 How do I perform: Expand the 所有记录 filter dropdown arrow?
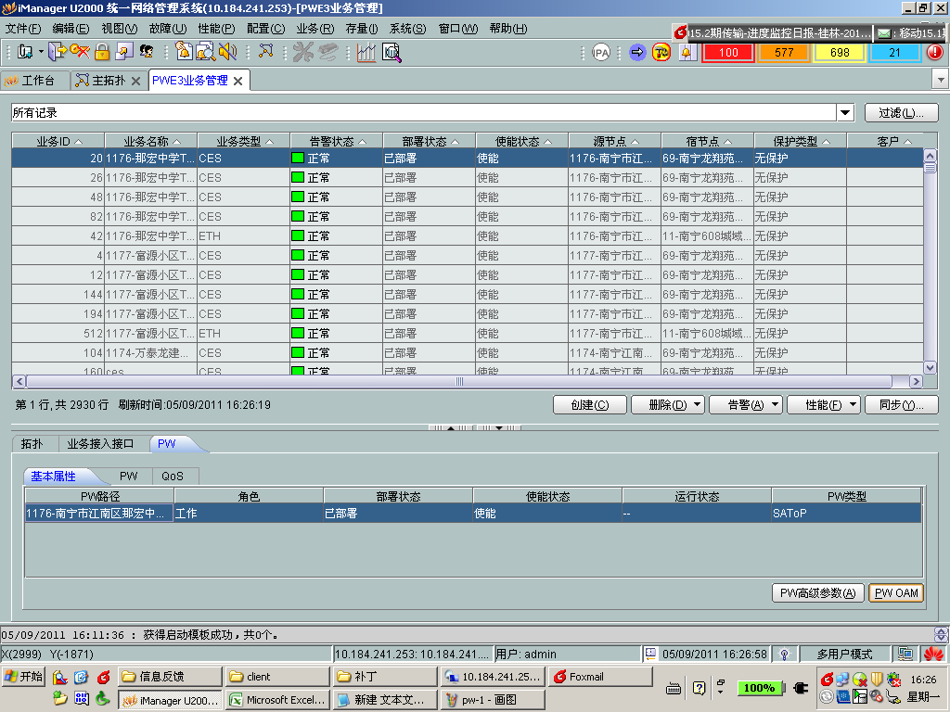[845, 113]
